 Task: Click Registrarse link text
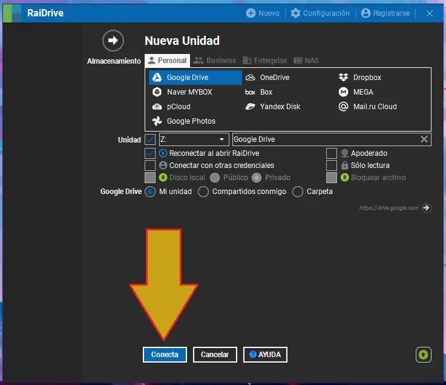pyautogui.click(x=392, y=13)
